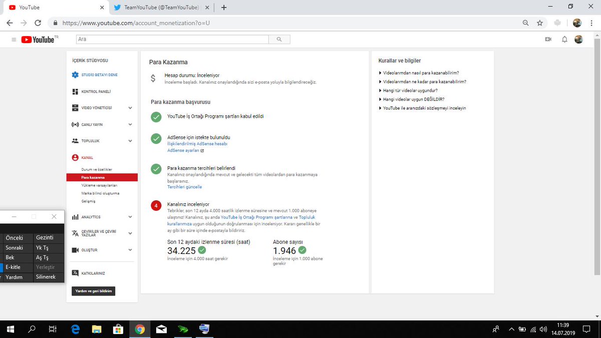The image size is (601, 338).
Task: Click Yardım ve geri bildirim button
Action: tap(93, 291)
